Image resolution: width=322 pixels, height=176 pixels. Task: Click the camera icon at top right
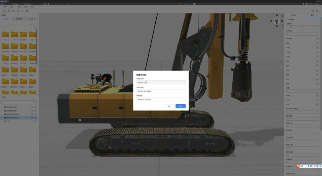click(313, 11)
